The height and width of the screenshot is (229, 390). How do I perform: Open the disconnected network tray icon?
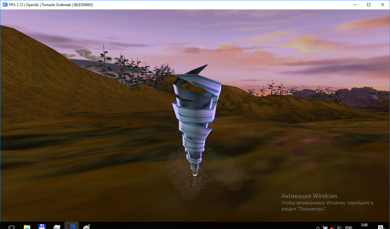click(333, 227)
